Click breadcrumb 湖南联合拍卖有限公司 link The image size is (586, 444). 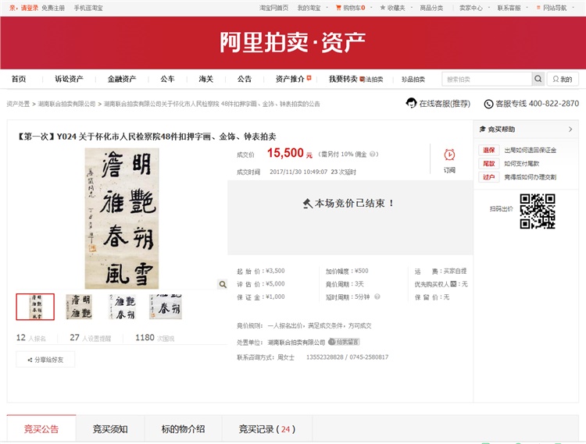pos(67,104)
